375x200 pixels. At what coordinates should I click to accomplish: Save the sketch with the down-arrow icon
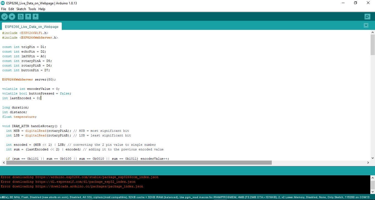click(35, 17)
